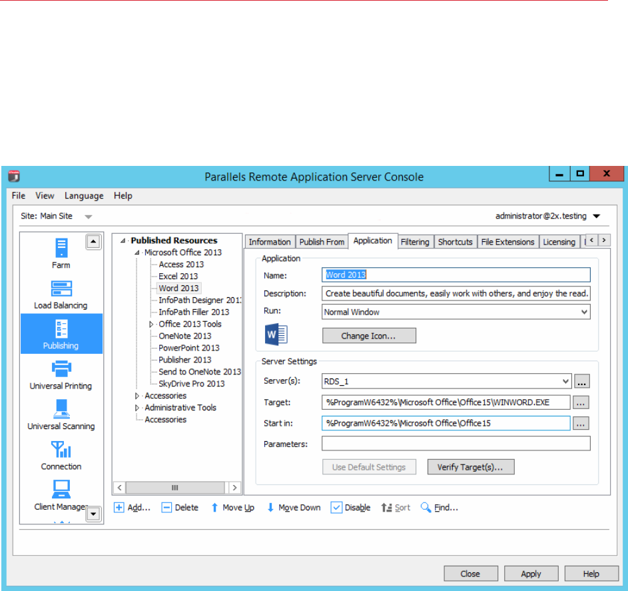This screenshot has width=628, height=591.
Task: Browse for Target path ellipsis button
Action: [581, 402]
